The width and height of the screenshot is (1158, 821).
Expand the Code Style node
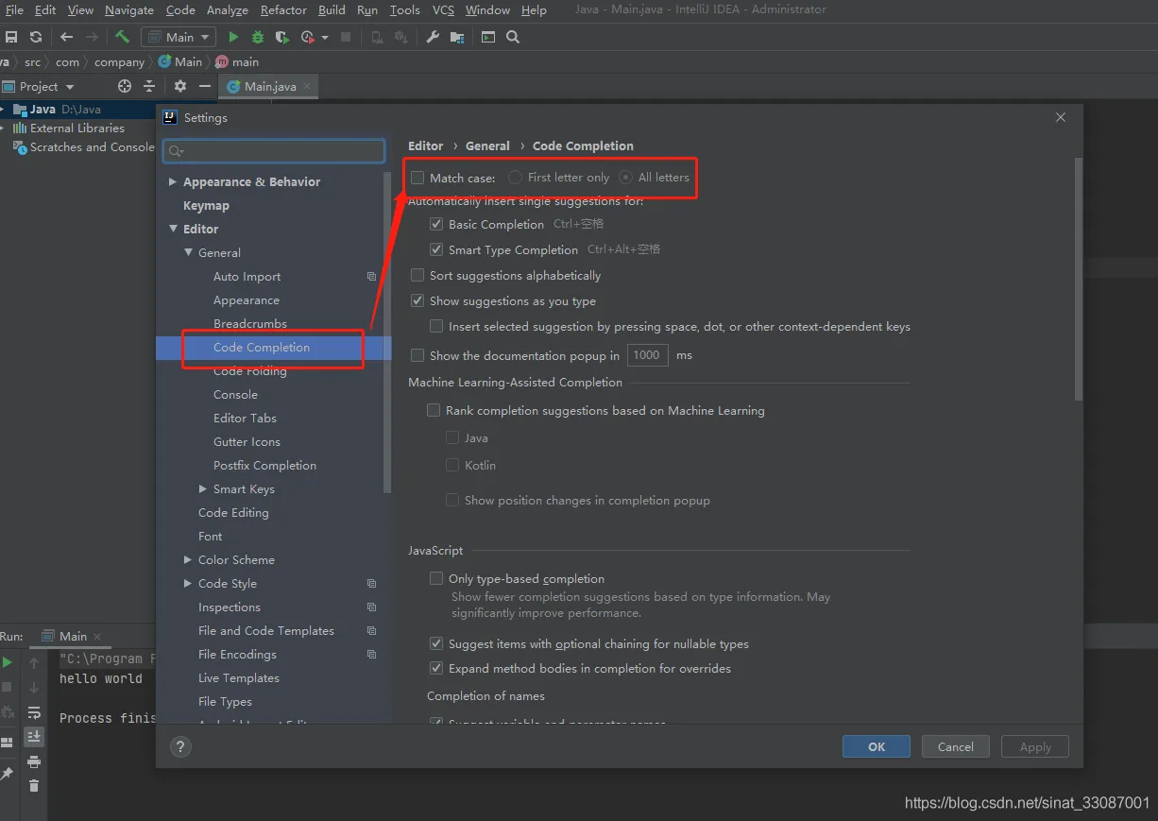coord(188,584)
